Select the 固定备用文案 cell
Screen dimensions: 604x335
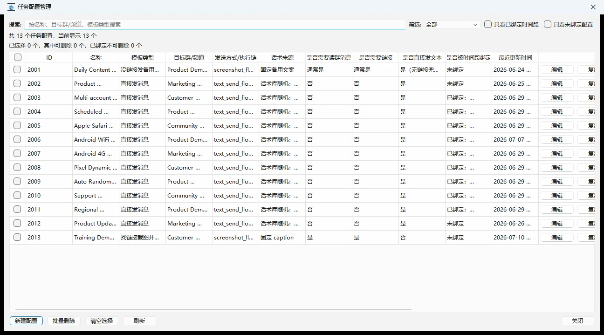pyautogui.click(x=282, y=69)
